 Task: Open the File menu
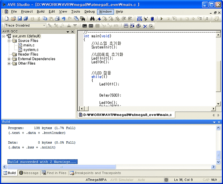click(x=14, y=11)
